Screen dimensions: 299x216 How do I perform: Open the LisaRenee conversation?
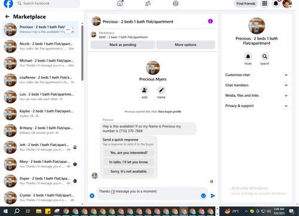40,80
